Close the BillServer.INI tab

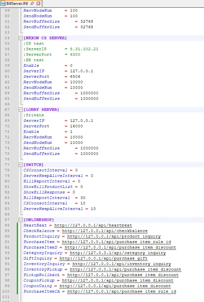click(39, 3)
